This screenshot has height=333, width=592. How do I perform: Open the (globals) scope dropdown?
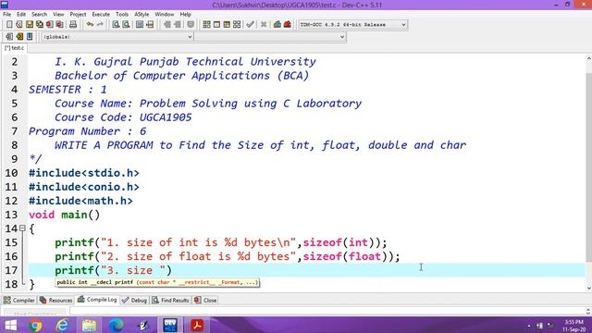(117, 37)
